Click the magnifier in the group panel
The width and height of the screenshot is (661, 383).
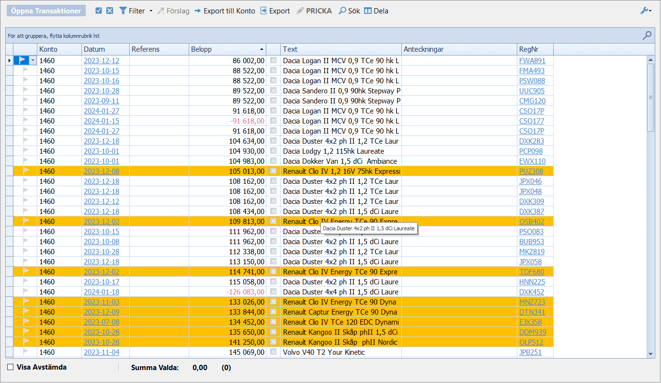(x=647, y=35)
